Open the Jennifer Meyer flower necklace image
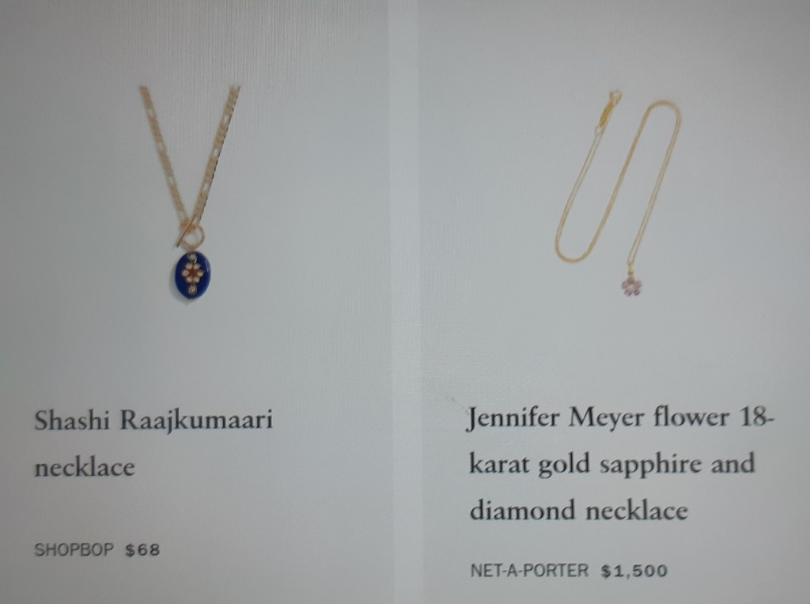 tap(619, 193)
